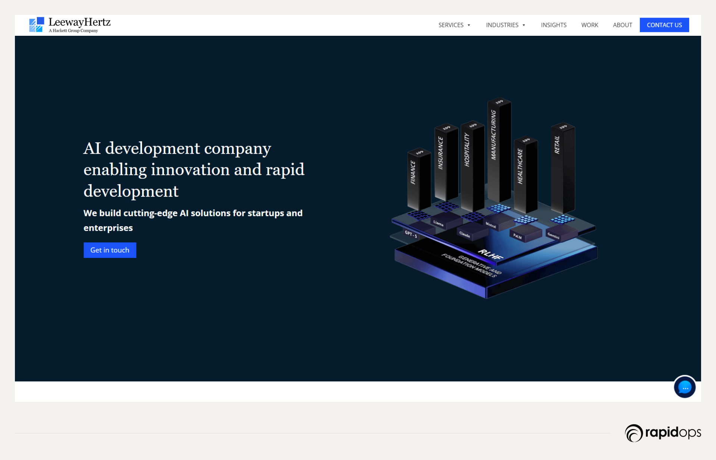Go to the Insights page
This screenshot has height=460, width=716.
[553, 25]
